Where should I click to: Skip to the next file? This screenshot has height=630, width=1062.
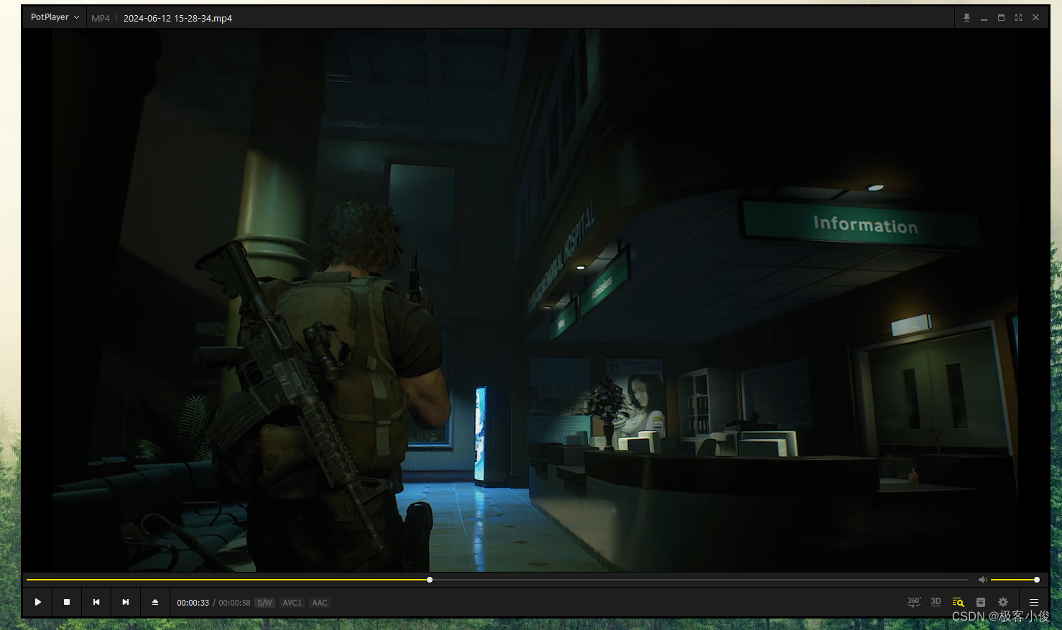tap(126, 602)
